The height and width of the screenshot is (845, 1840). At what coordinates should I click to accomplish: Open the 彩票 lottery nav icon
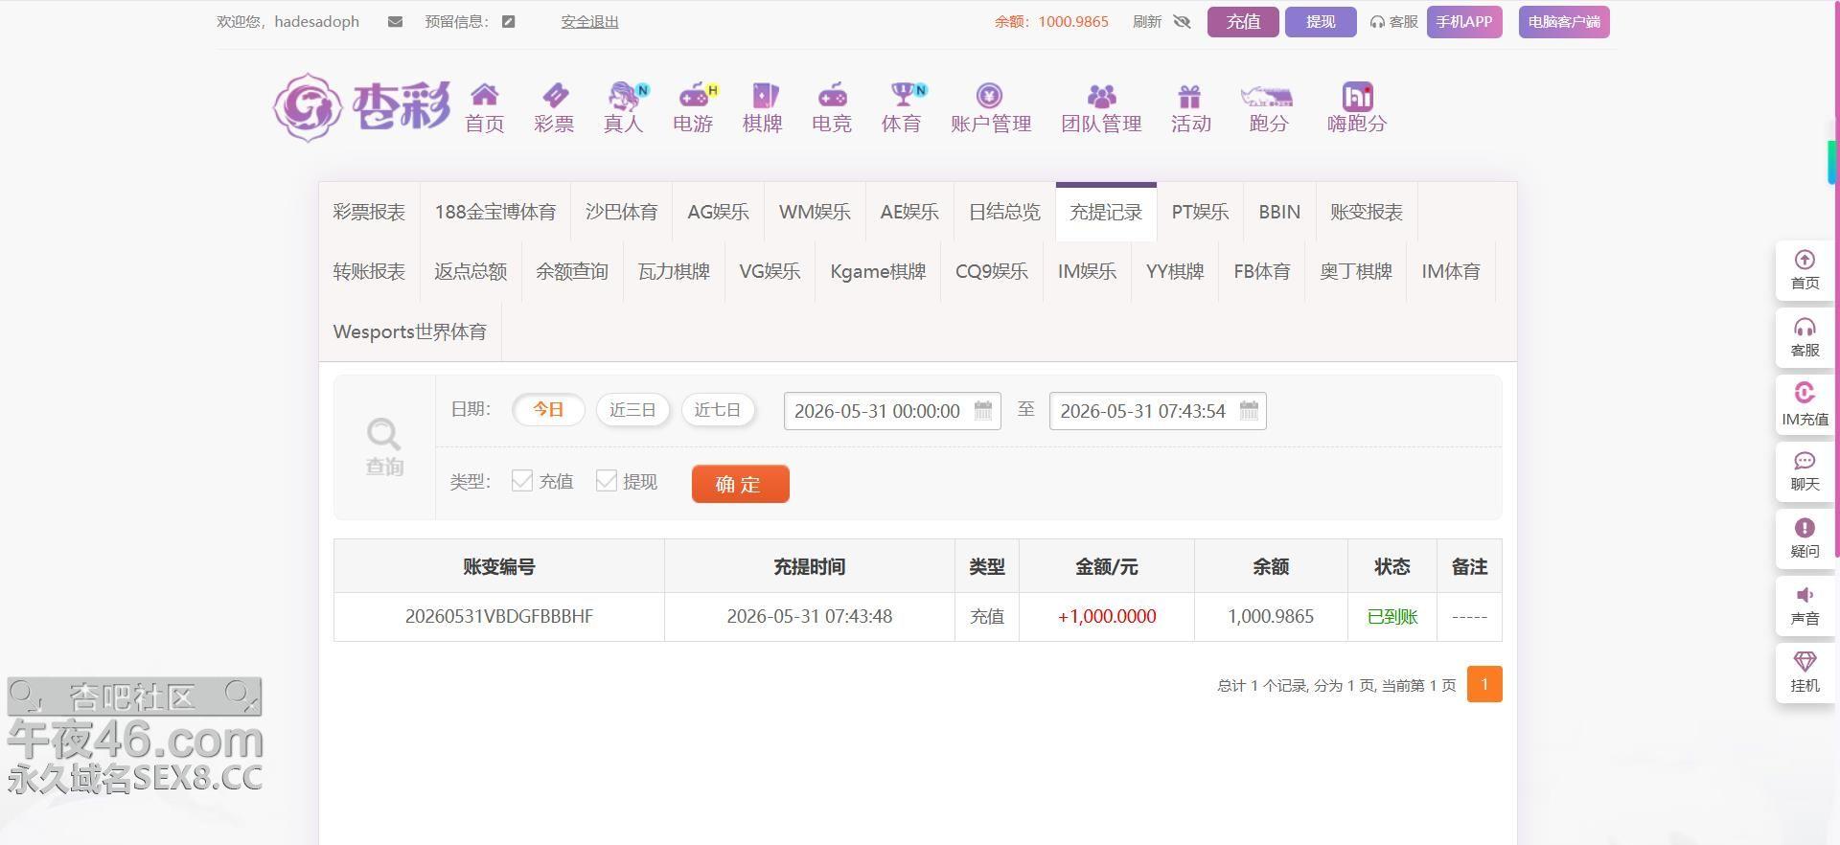pyautogui.click(x=555, y=94)
